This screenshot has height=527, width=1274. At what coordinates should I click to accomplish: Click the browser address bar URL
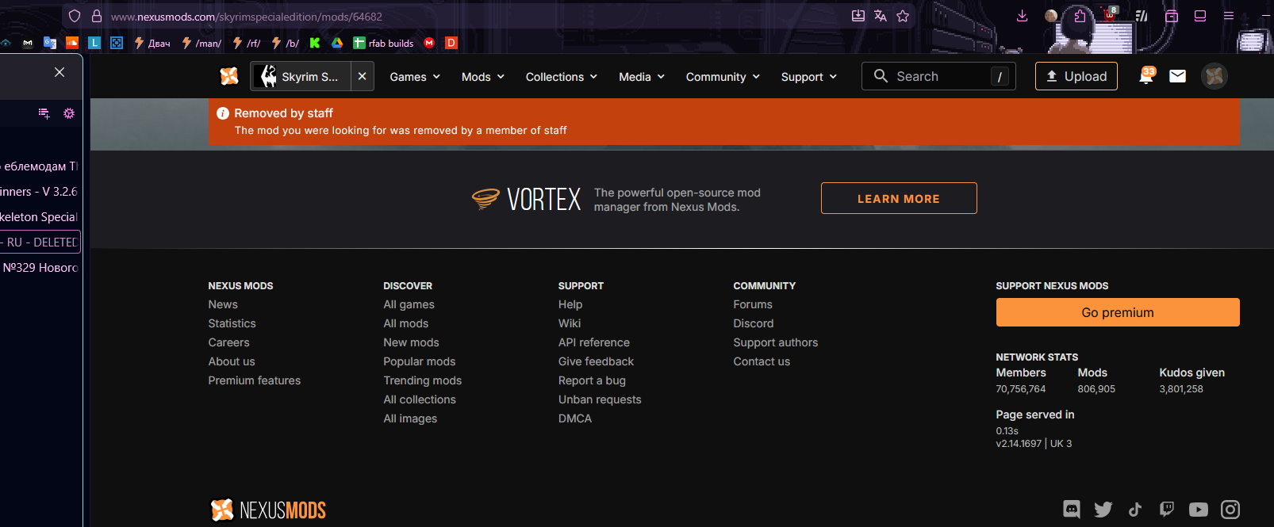pyautogui.click(x=247, y=16)
